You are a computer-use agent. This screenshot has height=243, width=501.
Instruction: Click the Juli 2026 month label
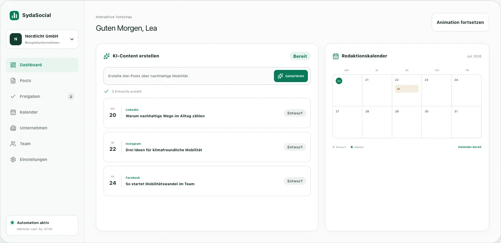474,56
